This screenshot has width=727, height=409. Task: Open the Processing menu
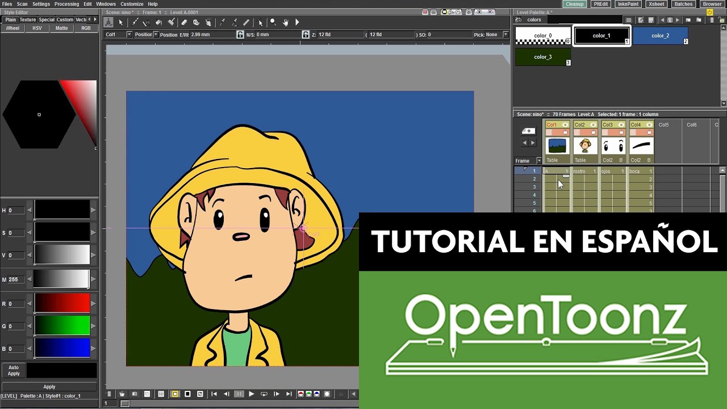[x=66, y=4]
